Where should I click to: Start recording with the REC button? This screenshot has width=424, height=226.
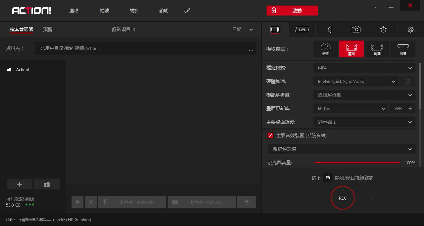click(343, 198)
